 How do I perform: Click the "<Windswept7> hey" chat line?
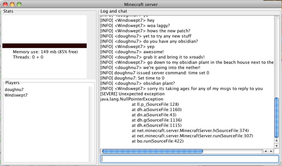pyautogui.click(x=127, y=20)
